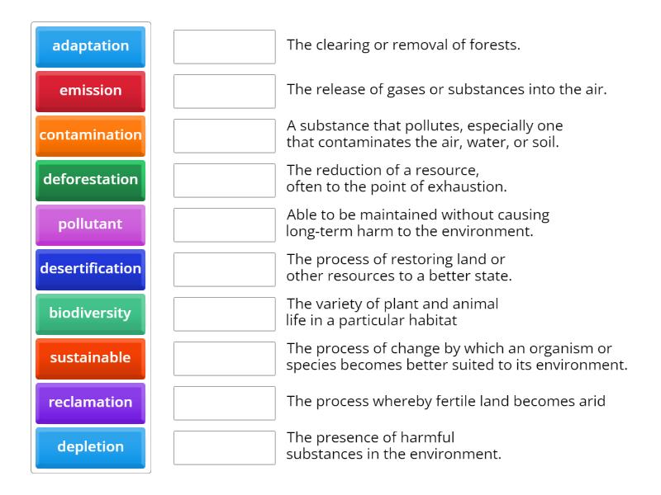Click the answer box beside the forest clearing definition
This screenshot has height=495, width=661.
point(224,47)
